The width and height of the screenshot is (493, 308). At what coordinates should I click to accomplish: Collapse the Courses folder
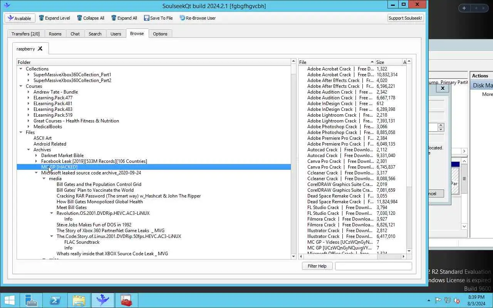(21, 86)
